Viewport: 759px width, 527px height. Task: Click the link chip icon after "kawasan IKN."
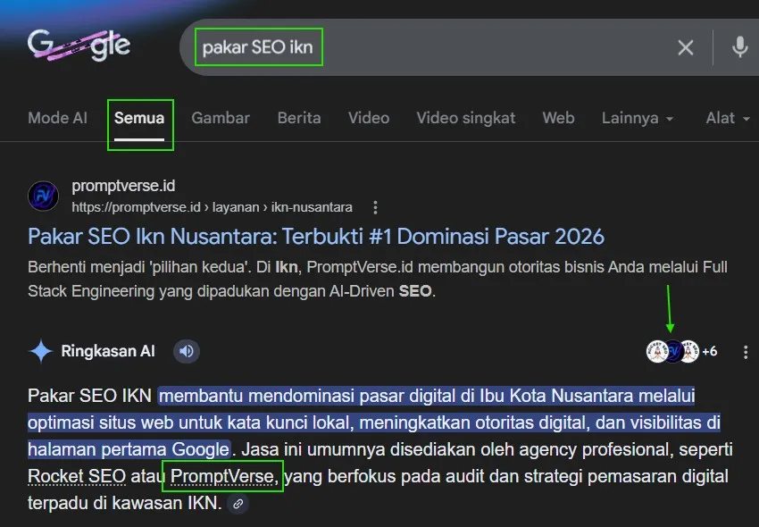tap(238, 504)
